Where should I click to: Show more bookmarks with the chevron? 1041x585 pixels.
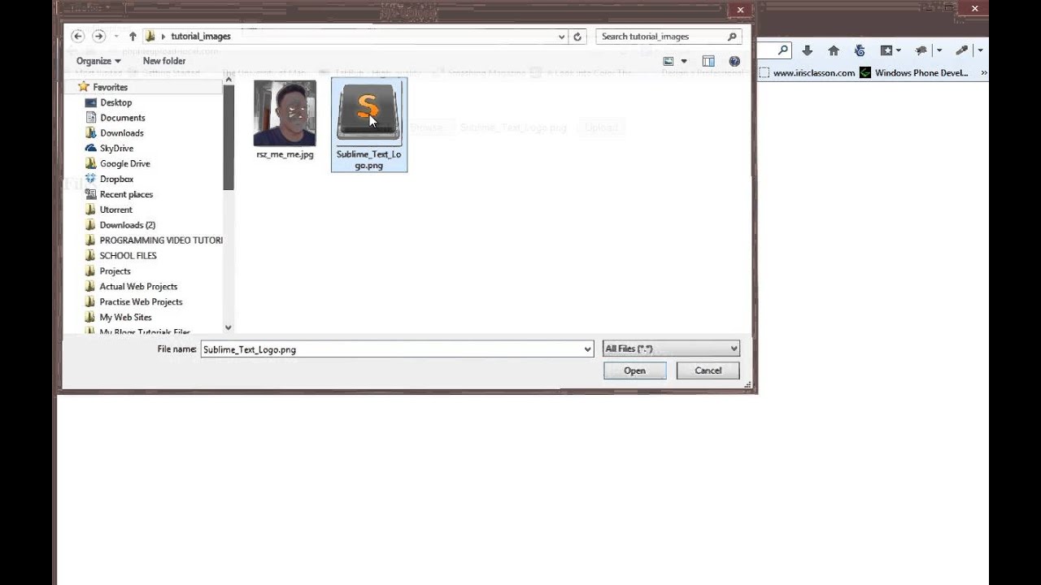[x=984, y=73]
